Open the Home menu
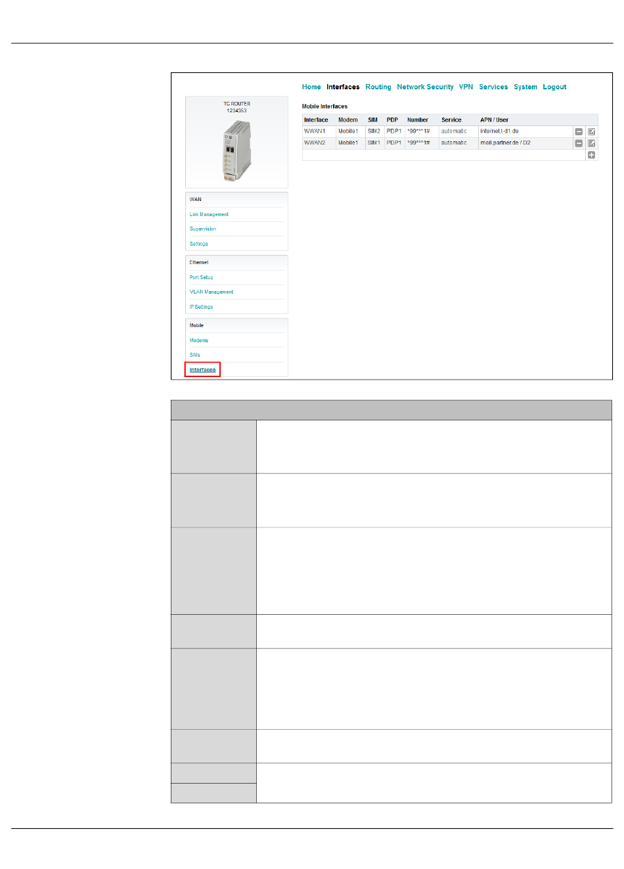This screenshot has height=869, width=624. click(311, 87)
